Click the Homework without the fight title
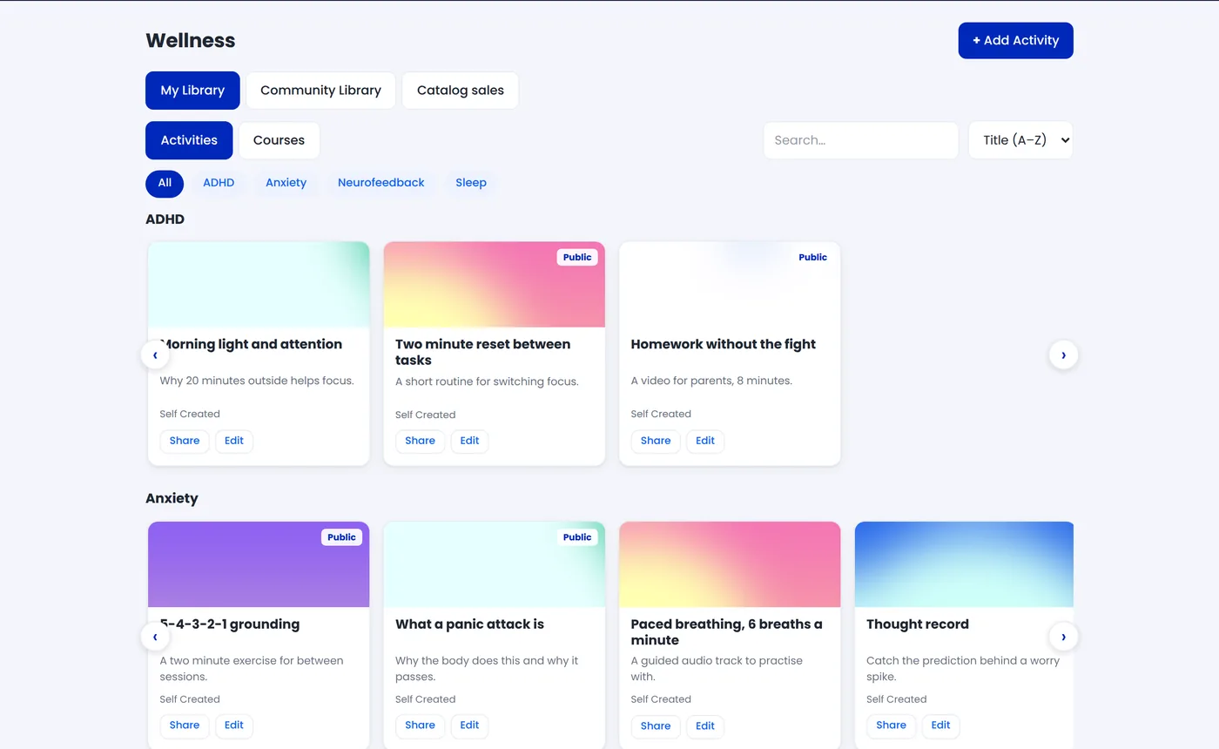The image size is (1219, 749). pos(723,344)
